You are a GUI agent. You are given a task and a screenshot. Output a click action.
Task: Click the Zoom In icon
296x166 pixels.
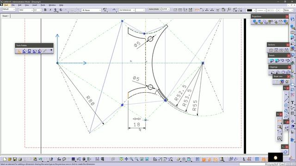coord(131,159)
